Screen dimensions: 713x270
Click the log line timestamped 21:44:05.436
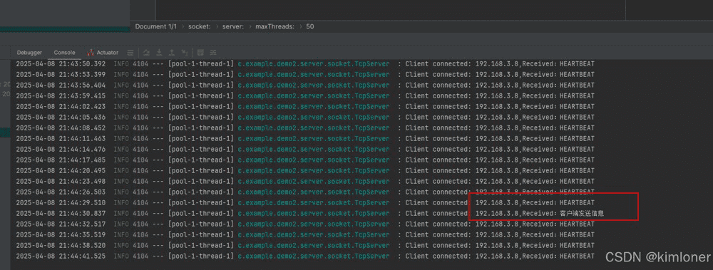tap(305, 118)
